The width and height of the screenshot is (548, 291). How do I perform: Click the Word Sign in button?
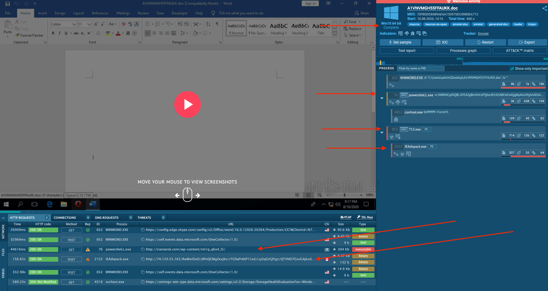coord(310,3)
